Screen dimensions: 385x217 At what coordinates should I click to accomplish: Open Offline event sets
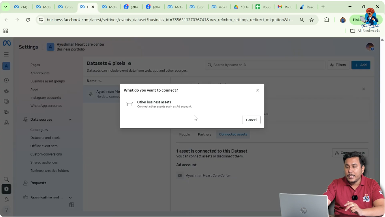click(x=44, y=146)
